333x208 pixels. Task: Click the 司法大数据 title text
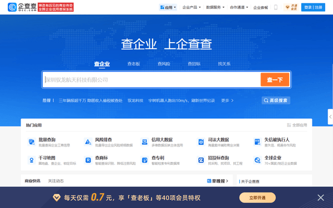coord(219,140)
